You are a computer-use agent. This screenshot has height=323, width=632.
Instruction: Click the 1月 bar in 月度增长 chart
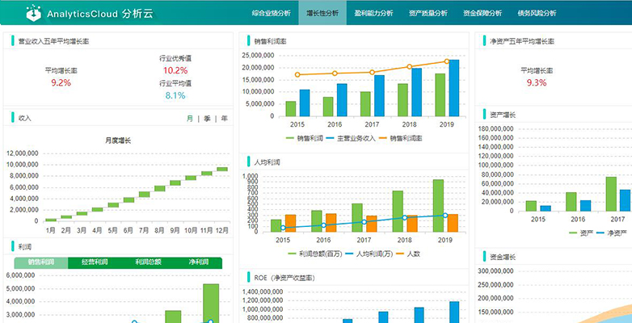[x=51, y=220]
